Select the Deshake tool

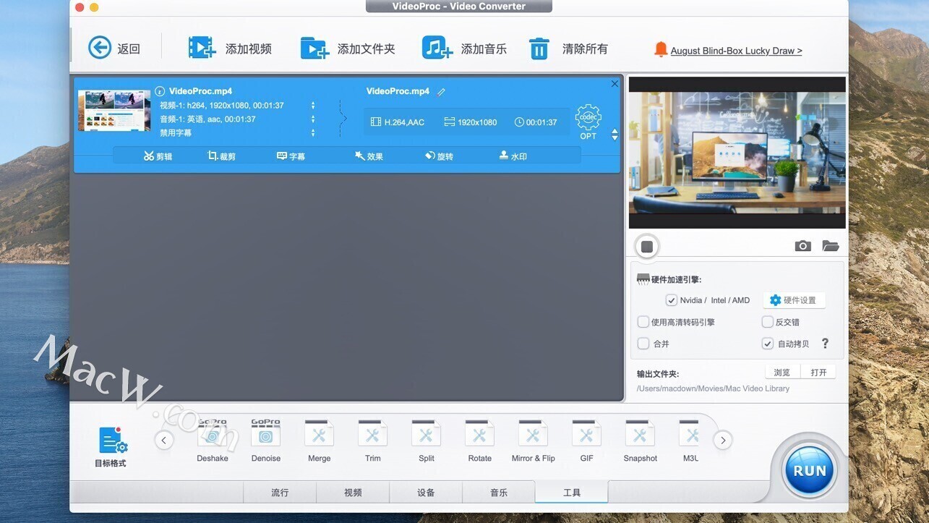pyautogui.click(x=213, y=441)
